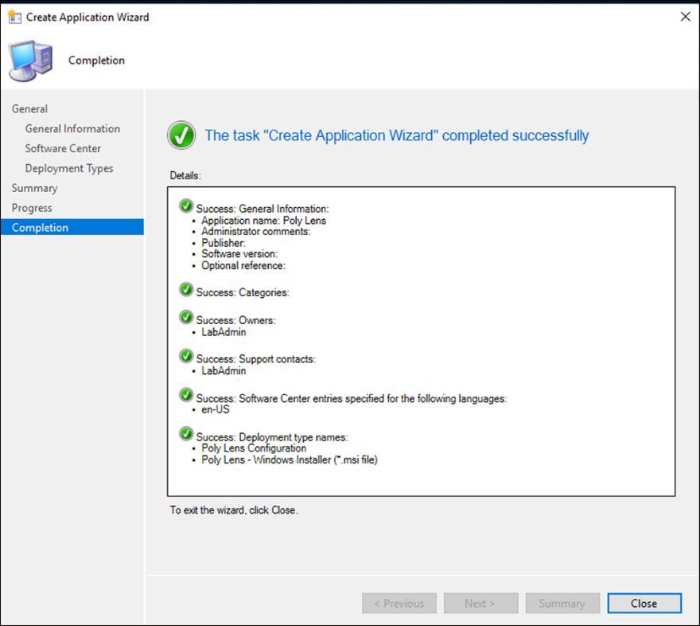Click the checkmark beside Success: Owners
This screenshot has width=700, height=626.
[x=185, y=317]
